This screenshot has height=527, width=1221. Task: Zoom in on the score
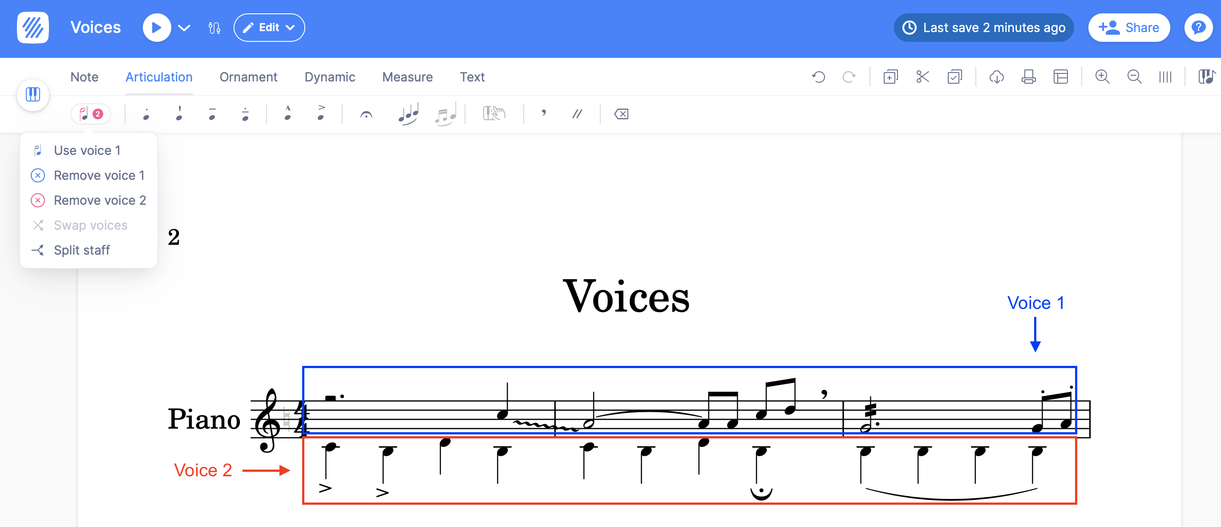[1102, 77]
